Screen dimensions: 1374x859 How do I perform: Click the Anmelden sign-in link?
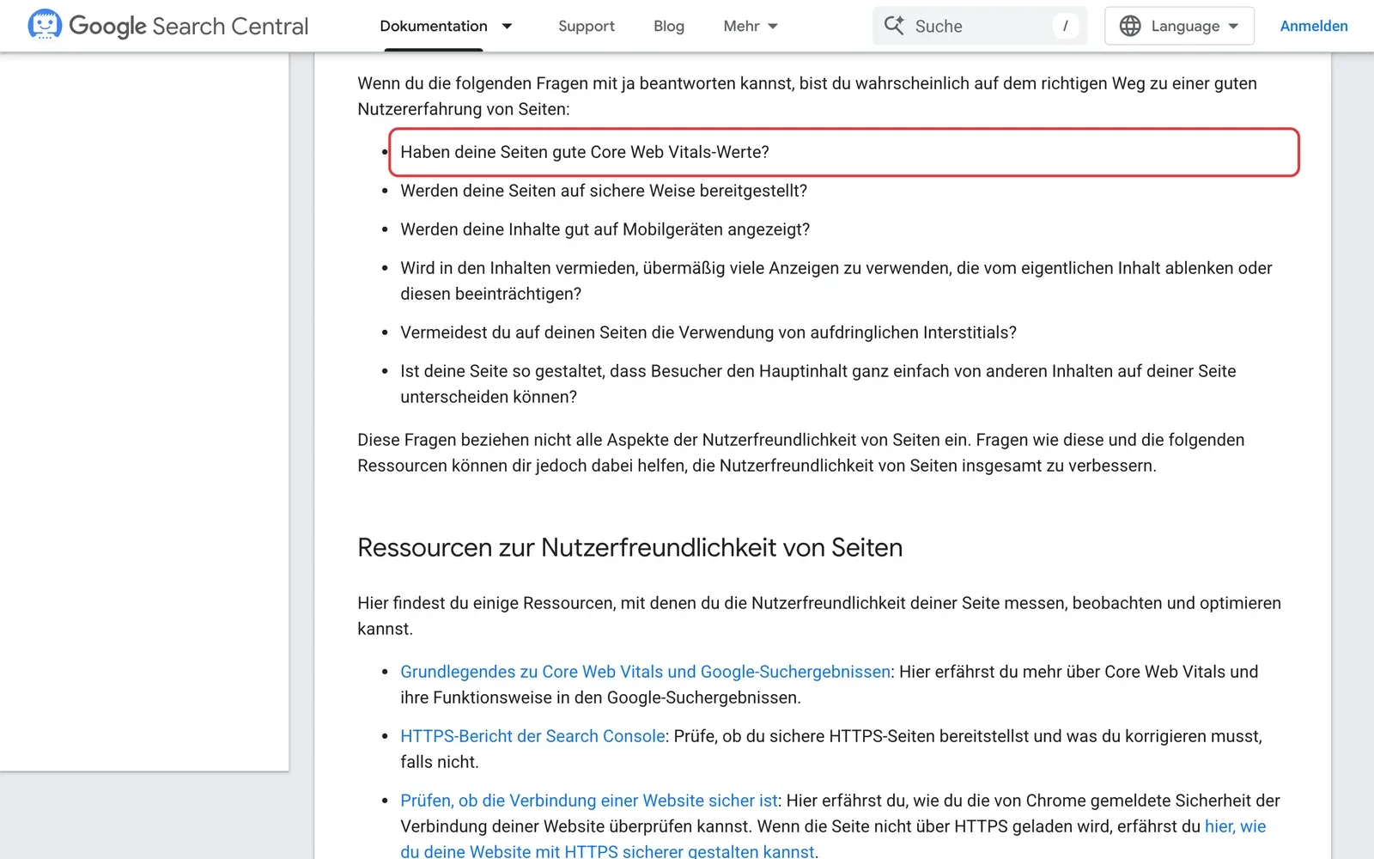(1314, 26)
